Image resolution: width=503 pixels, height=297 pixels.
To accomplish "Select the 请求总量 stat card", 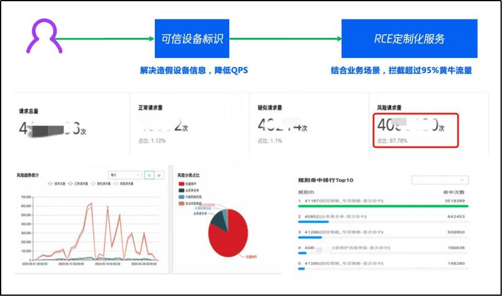I will (x=70, y=125).
